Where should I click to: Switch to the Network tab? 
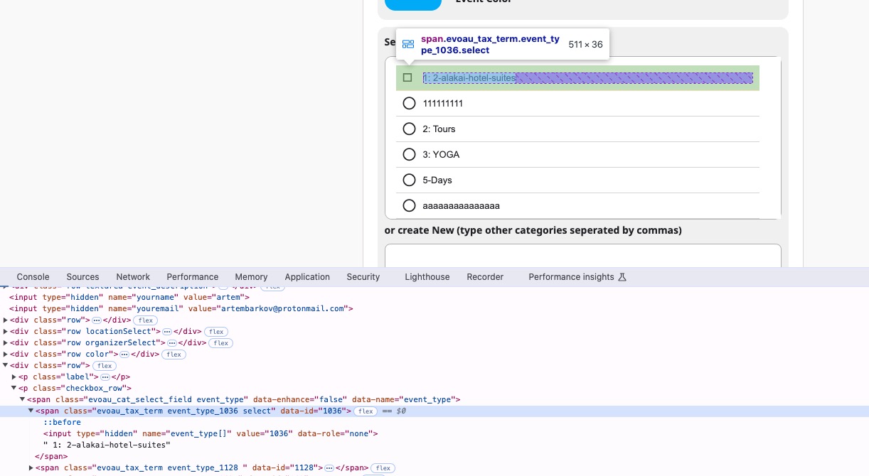[133, 277]
